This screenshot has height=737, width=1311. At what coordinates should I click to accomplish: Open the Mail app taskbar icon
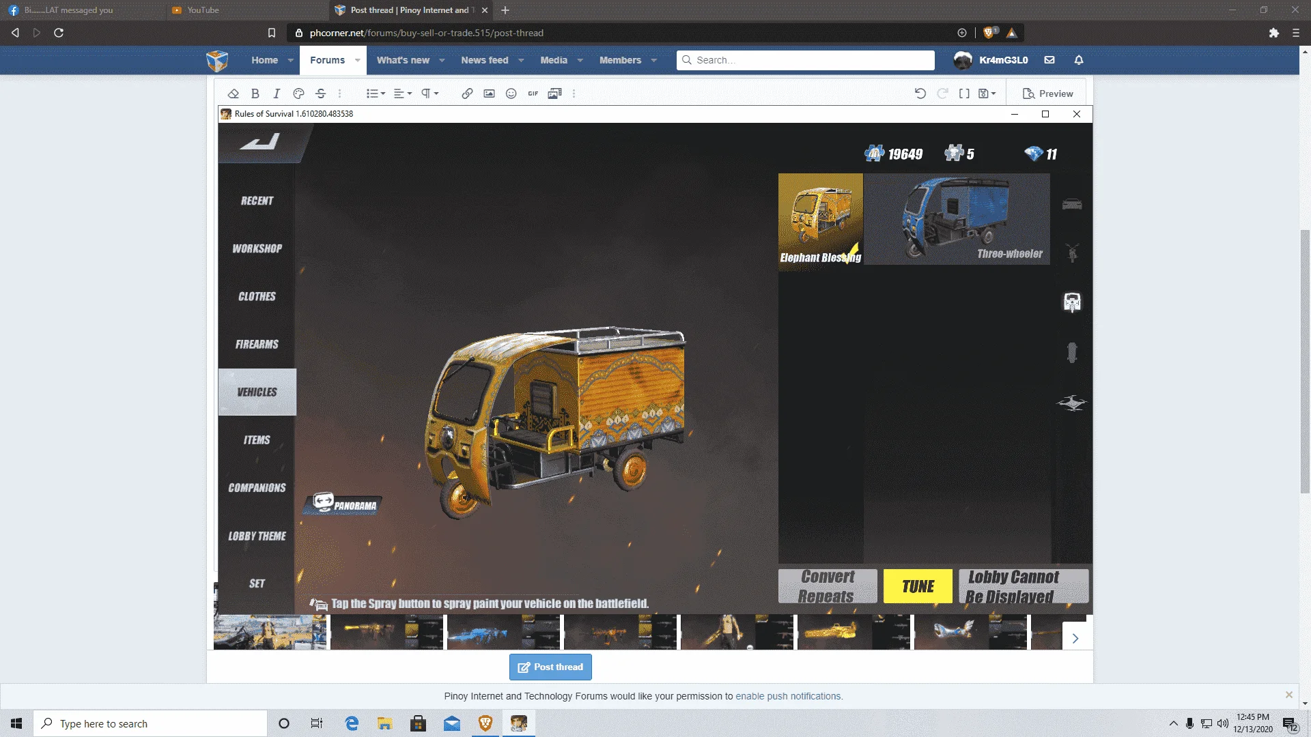[452, 723]
